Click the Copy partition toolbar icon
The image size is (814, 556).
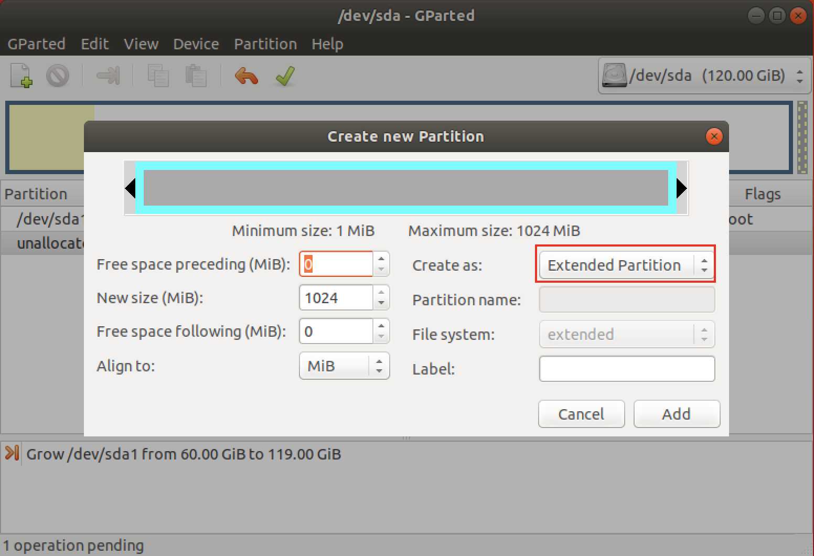click(x=158, y=76)
